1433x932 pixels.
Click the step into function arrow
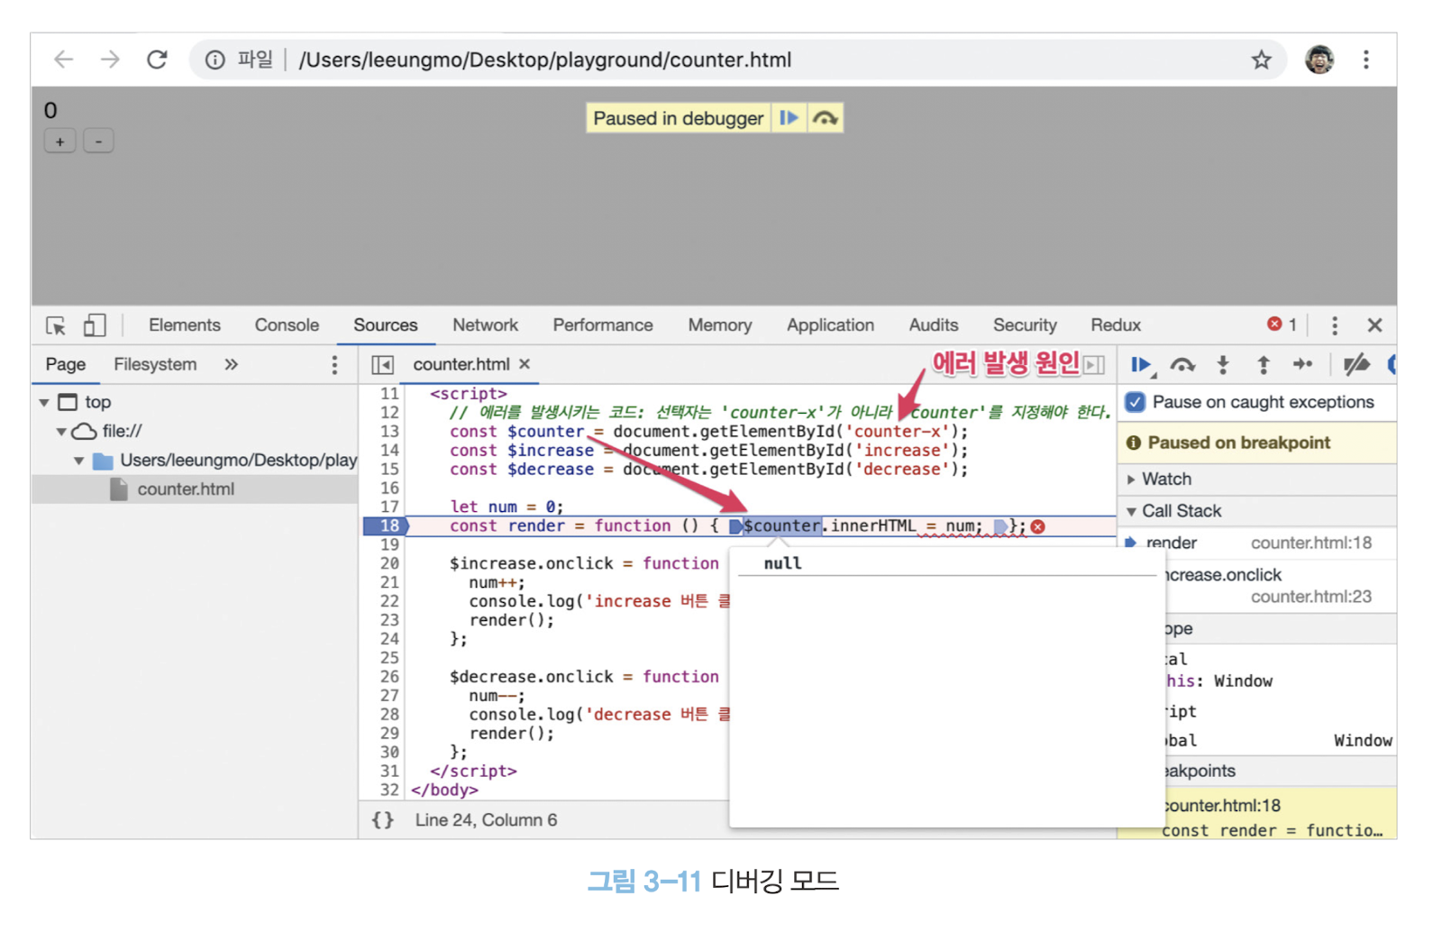pyautogui.click(x=1223, y=365)
